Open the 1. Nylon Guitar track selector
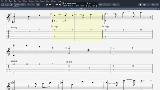160x90 pixels. coord(70,3)
